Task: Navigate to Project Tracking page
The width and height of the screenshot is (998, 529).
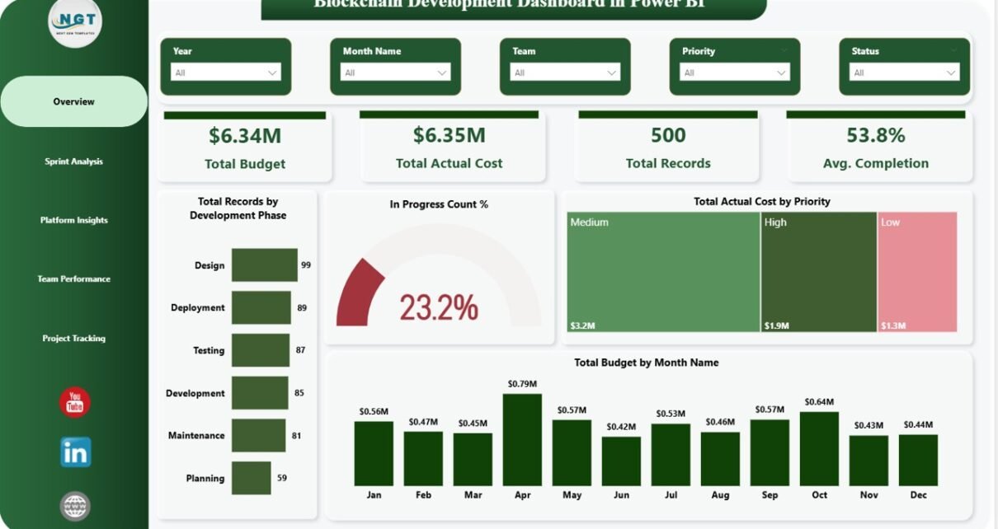Action: (x=74, y=338)
